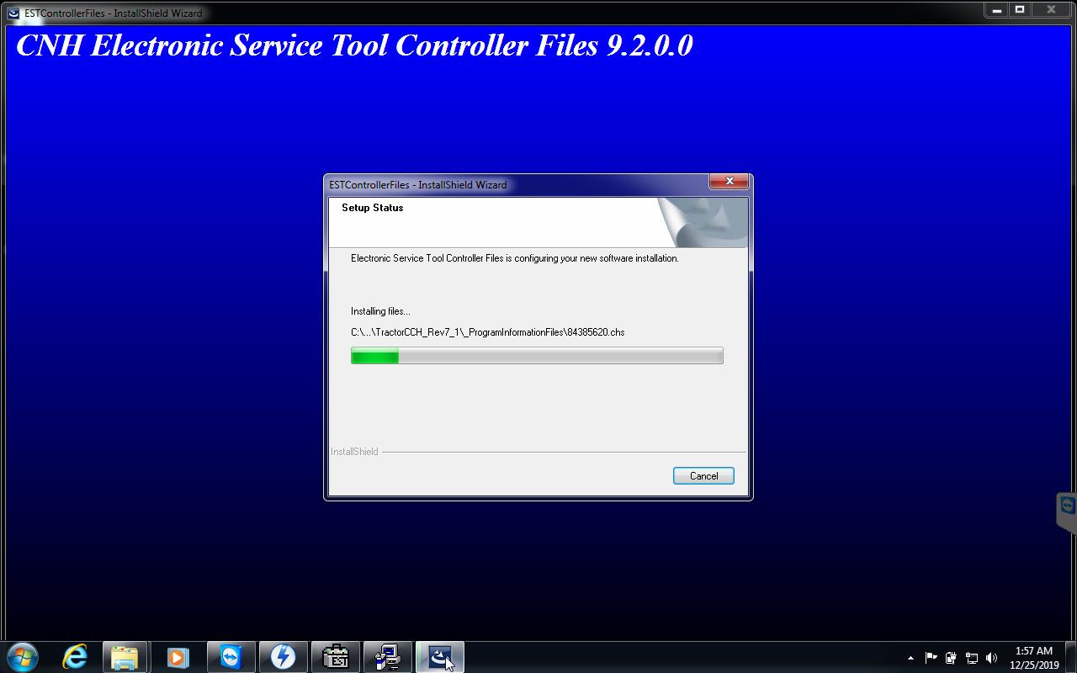
Task: Click the green installation progress bar
Action: 537,357
